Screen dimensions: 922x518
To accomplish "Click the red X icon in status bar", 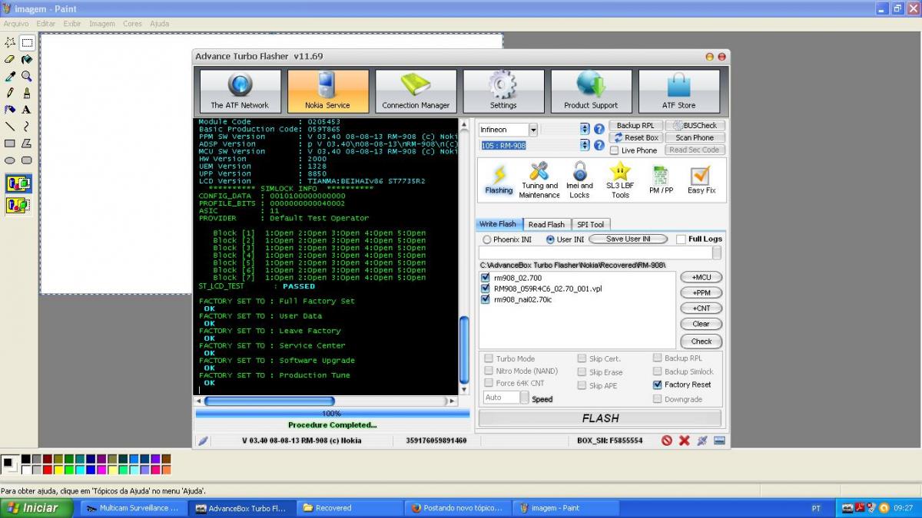I will click(684, 440).
